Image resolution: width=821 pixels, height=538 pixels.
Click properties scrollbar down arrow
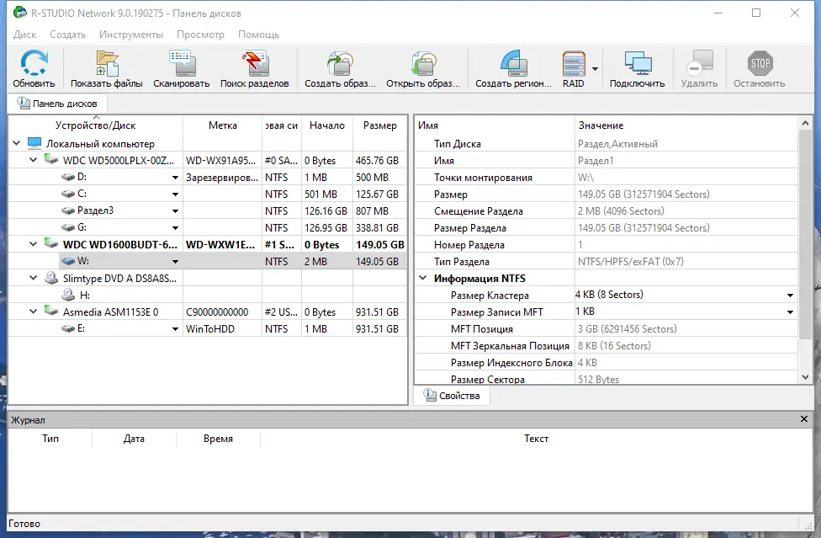805,377
